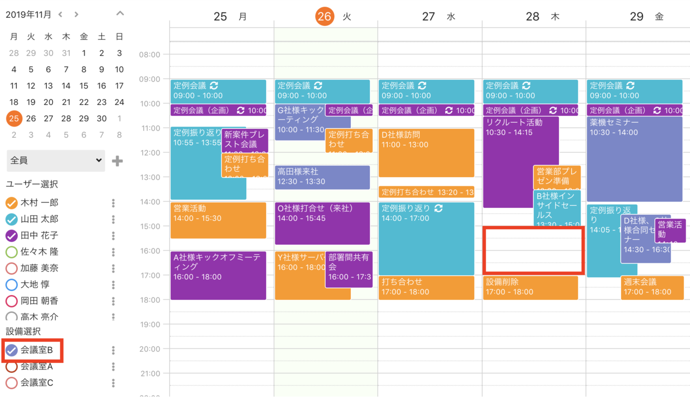Open 打ち合わせ 17:00 - 18:00 event
The image size is (690, 398).
point(426,288)
